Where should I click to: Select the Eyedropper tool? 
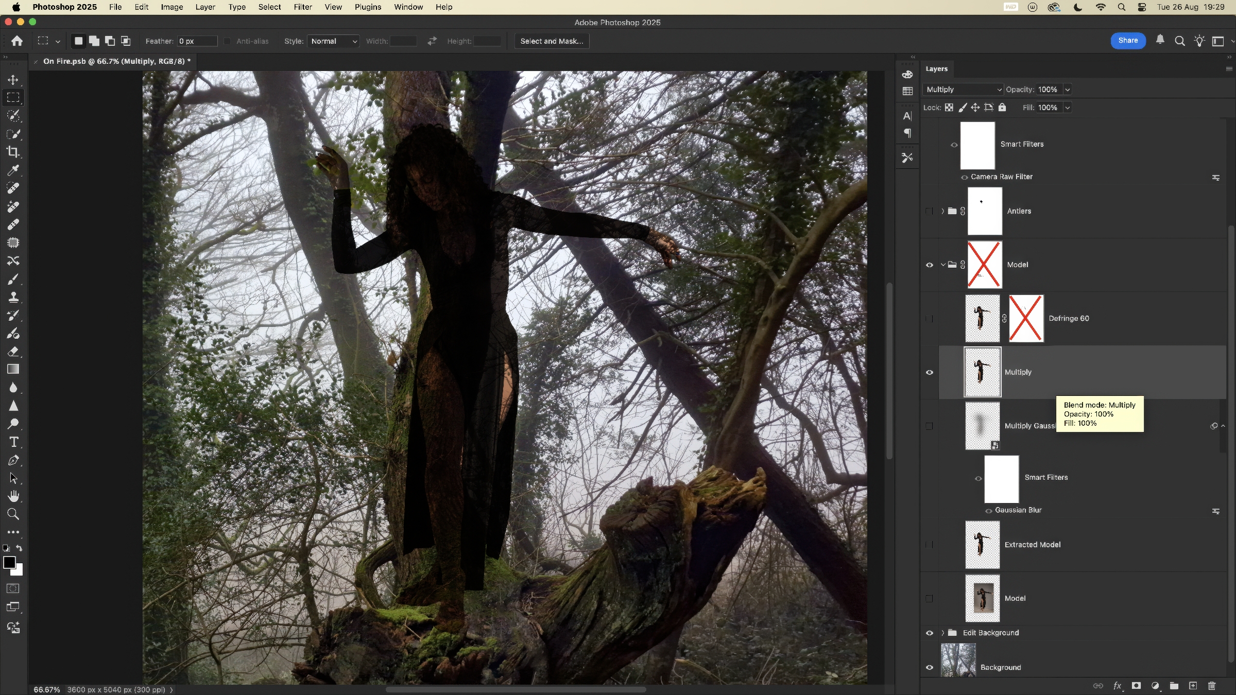13,170
